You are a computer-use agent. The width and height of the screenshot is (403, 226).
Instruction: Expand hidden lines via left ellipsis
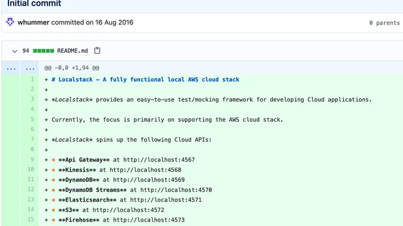11,68
